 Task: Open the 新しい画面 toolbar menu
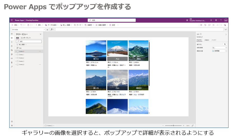point(66,25)
